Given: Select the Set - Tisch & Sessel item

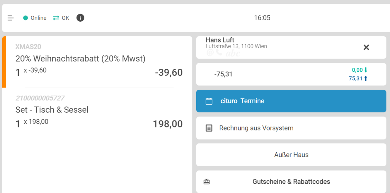Looking at the screenshot, I should pyautogui.click(x=52, y=110).
